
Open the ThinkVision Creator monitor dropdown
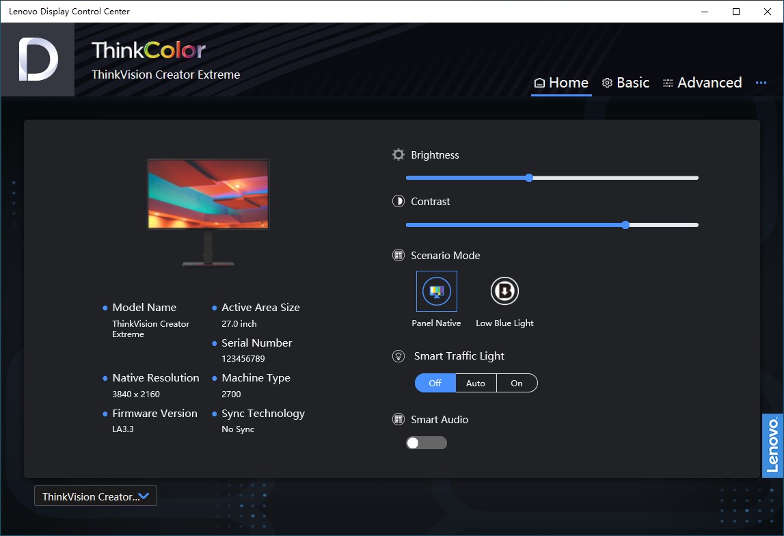tap(96, 496)
